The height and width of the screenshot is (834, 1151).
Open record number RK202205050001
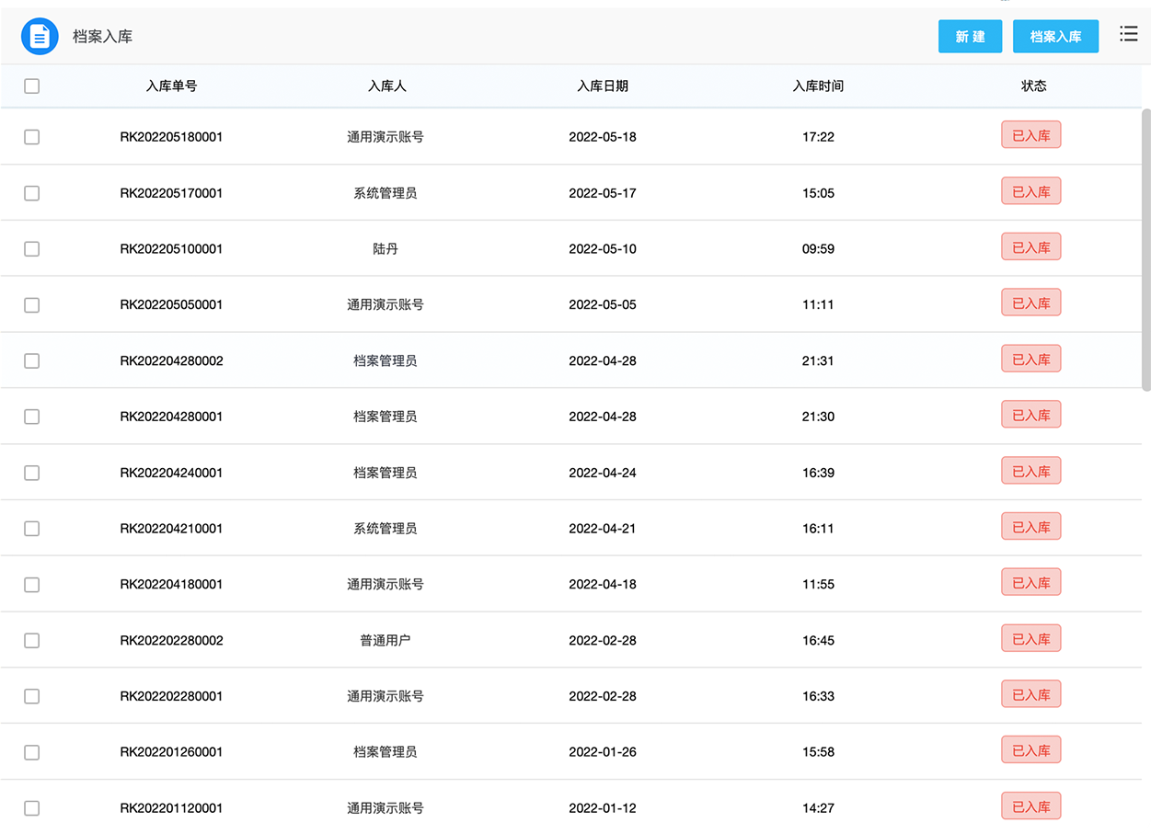pyautogui.click(x=171, y=305)
